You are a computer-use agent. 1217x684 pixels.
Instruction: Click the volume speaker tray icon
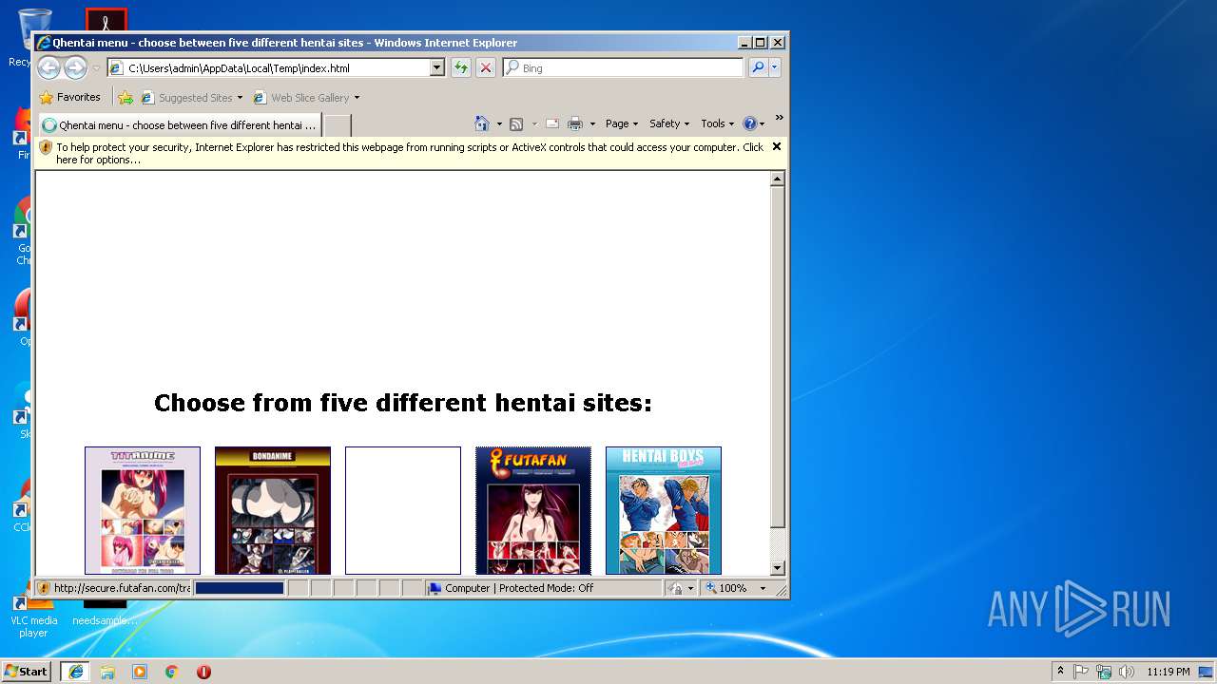pyautogui.click(x=1126, y=671)
